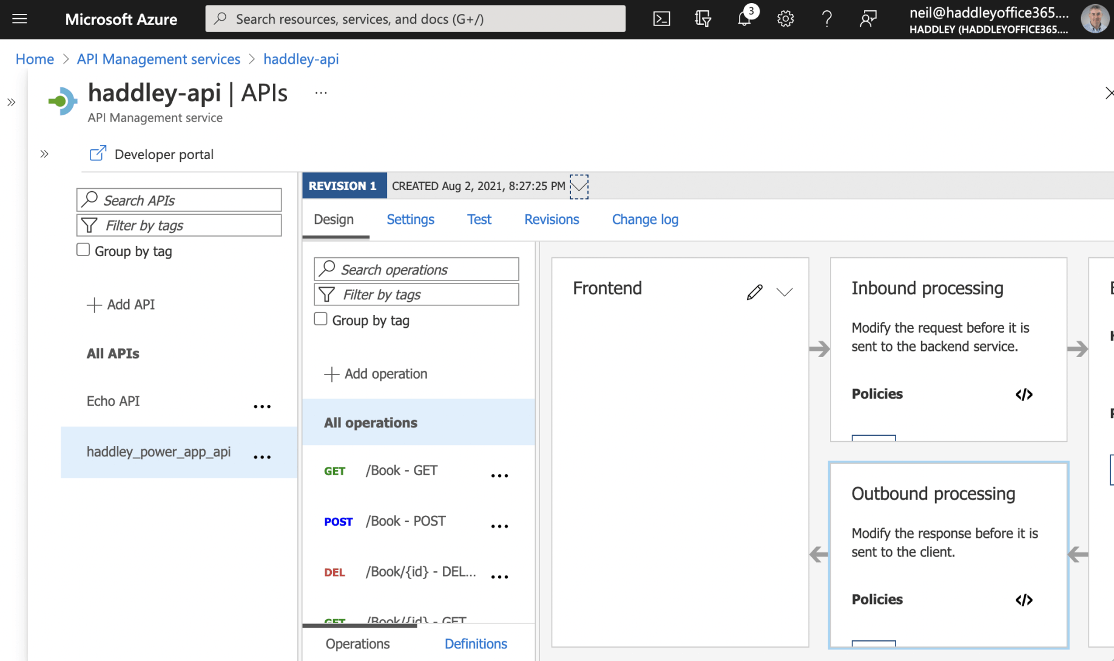Enable Group by tag for APIs list
Screen dimensions: 1114x661
[x=83, y=250]
